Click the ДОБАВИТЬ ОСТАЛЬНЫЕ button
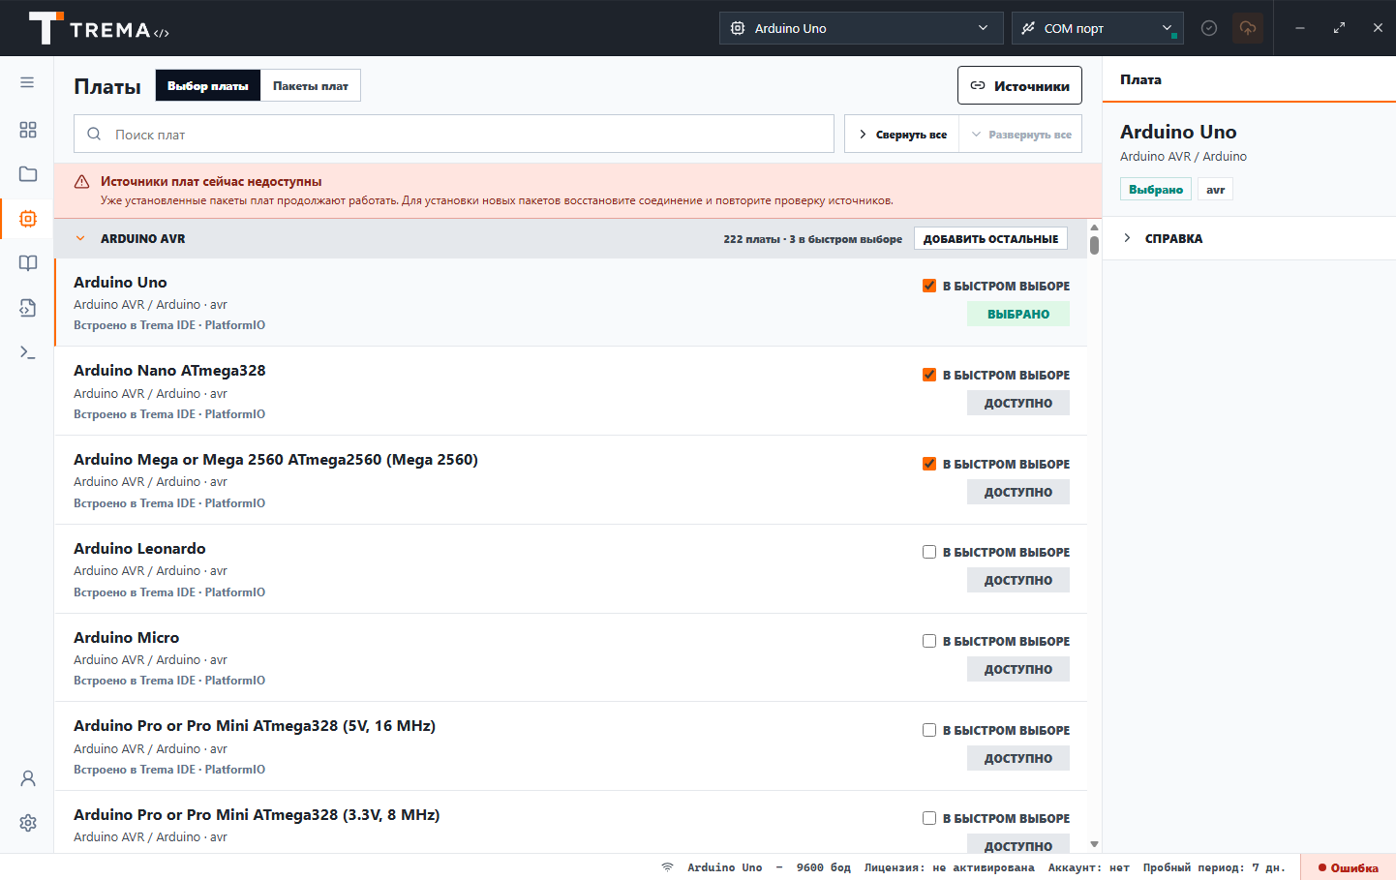 point(990,239)
